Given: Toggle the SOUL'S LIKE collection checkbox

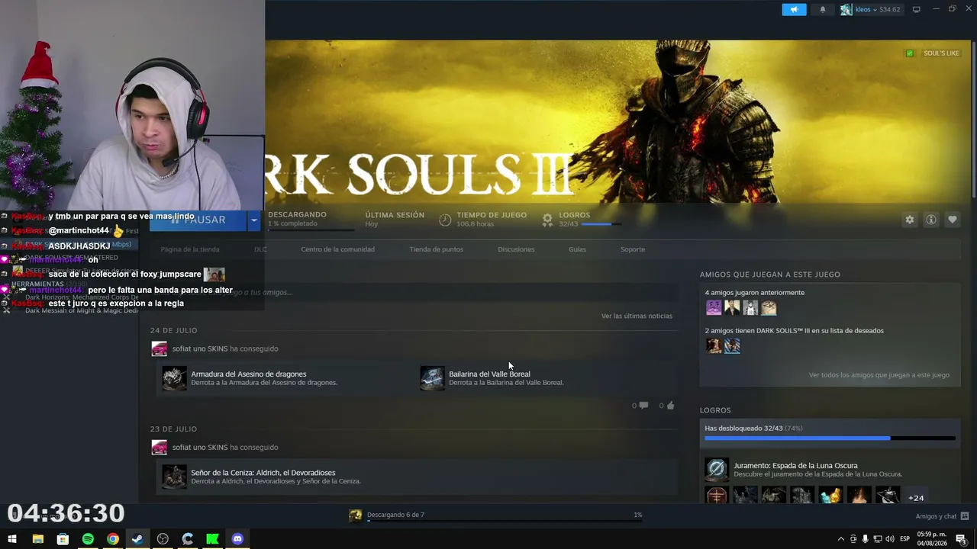Looking at the screenshot, I should pos(909,53).
